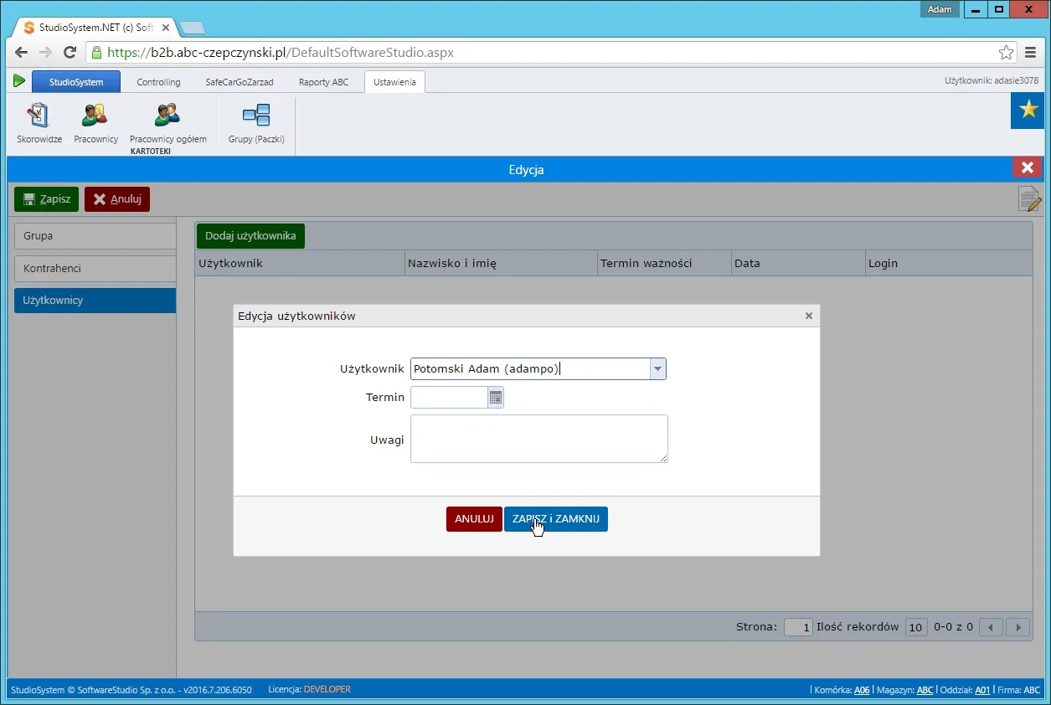Click the browser address bar
The image size is (1051, 705).
coord(549,52)
